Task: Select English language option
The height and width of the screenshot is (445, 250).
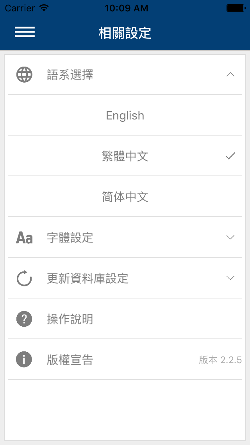Action: point(125,115)
